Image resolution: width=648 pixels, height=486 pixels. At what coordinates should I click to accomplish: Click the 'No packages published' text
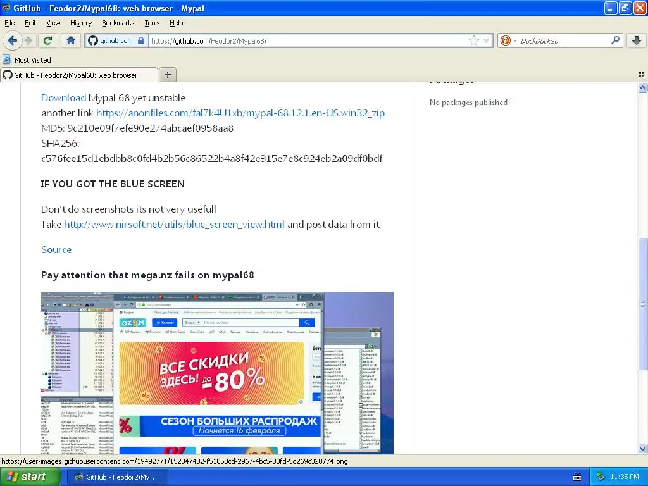[x=468, y=103]
